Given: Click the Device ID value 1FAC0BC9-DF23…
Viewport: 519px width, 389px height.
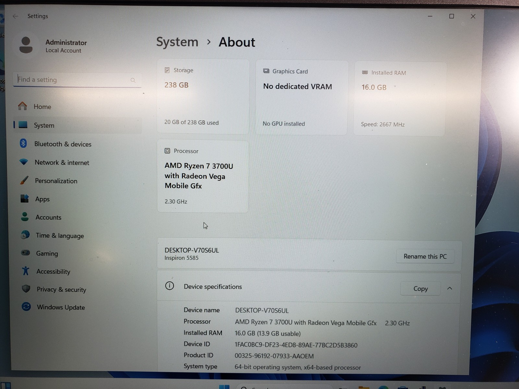Looking at the screenshot, I should click(296, 345).
